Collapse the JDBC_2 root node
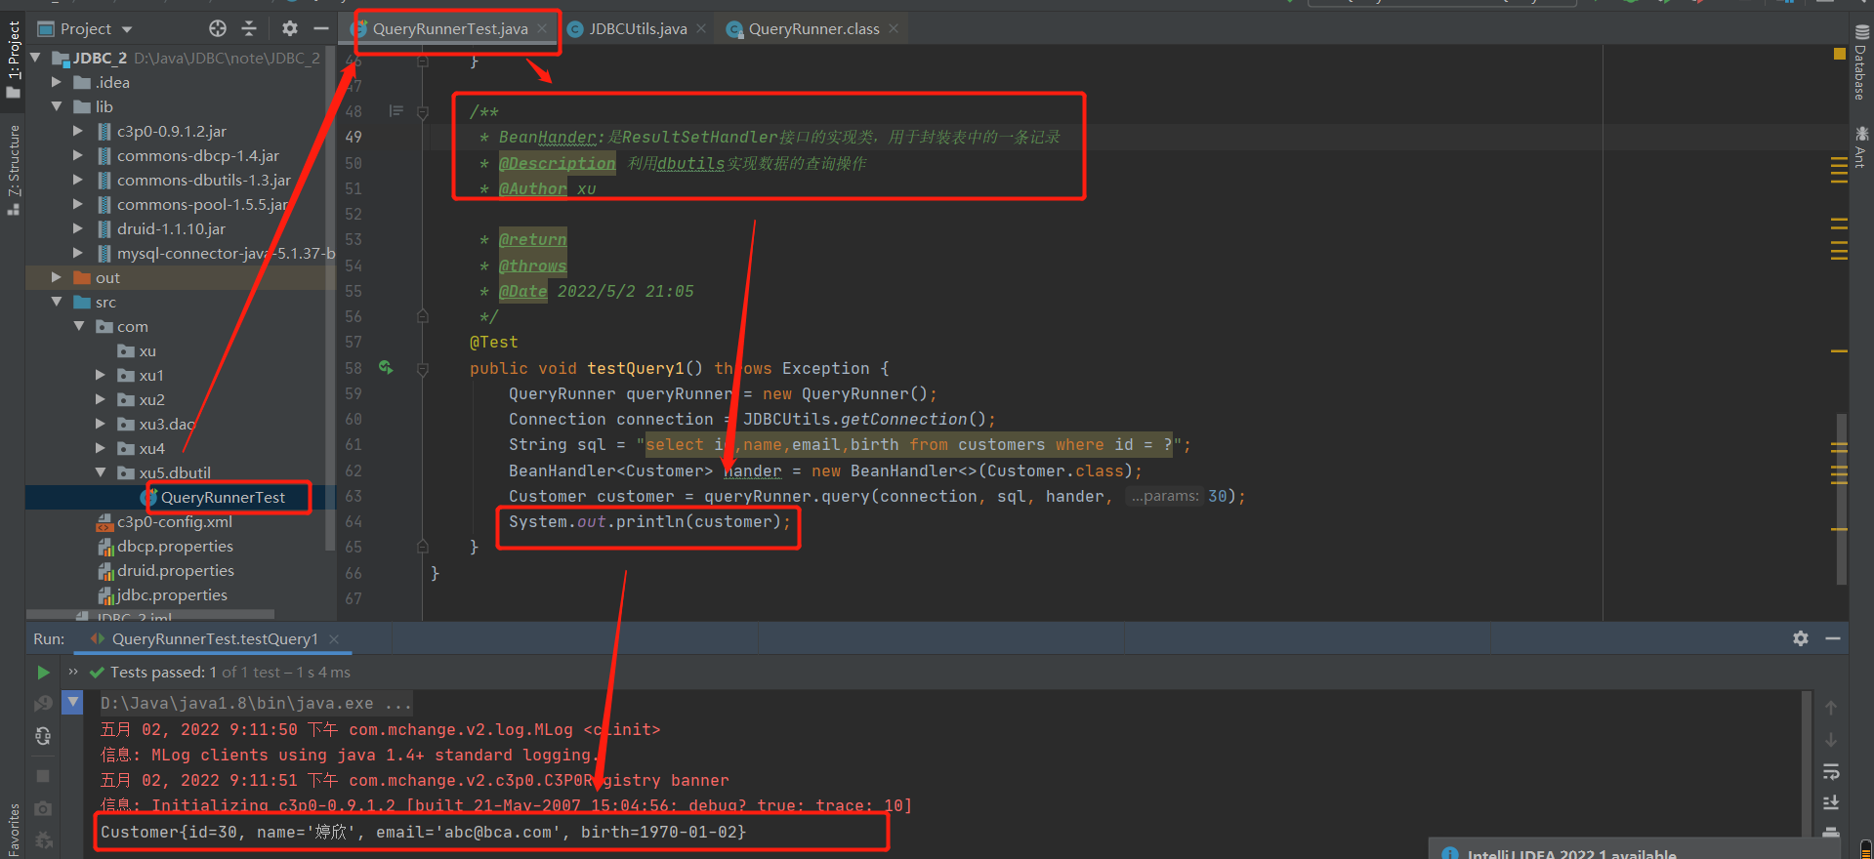The width and height of the screenshot is (1874, 859). click(35, 58)
